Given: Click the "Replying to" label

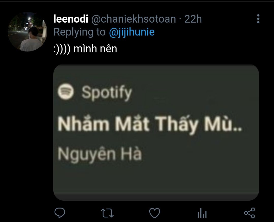Looking at the screenshot, I should click(x=79, y=32).
